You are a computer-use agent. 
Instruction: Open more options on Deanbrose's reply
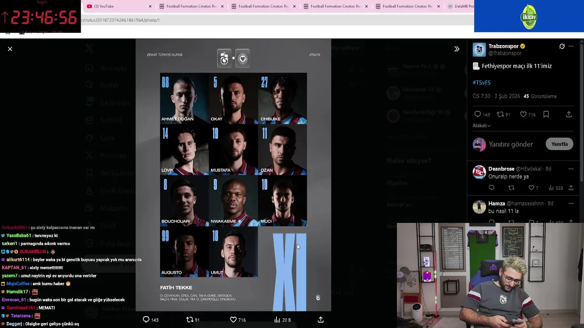[571, 169]
